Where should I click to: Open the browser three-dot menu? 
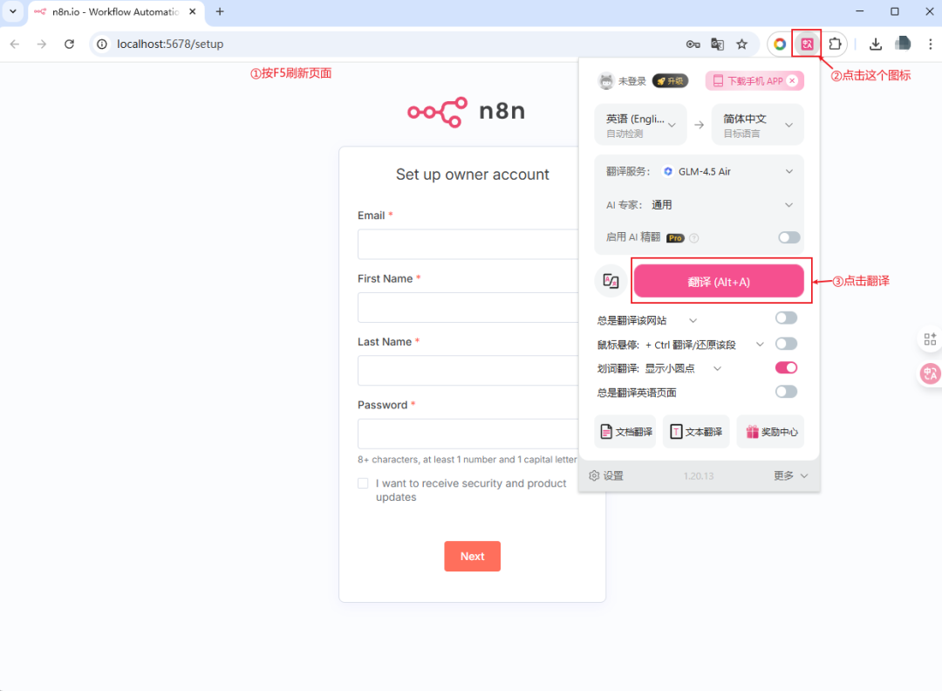930,44
